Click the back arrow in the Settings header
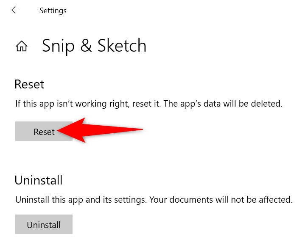The image size is (305, 245). coord(15,10)
